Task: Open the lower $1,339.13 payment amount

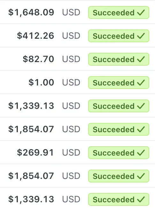Action: point(31,199)
